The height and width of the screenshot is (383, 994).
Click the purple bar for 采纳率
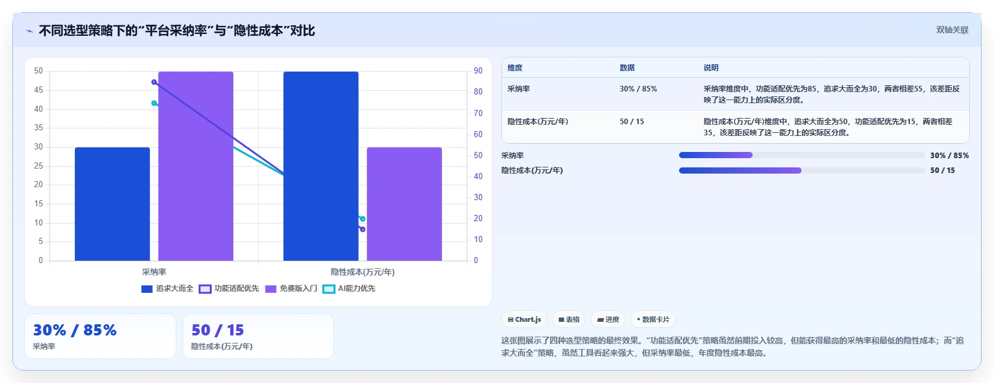pos(196,166)
